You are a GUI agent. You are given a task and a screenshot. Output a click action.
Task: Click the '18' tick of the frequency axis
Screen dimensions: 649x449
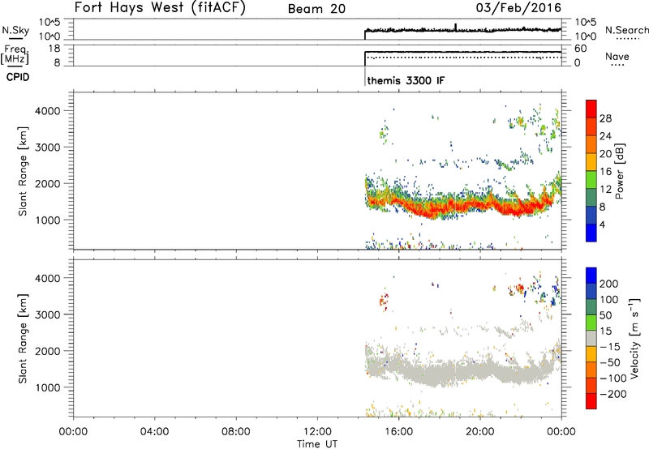(54, 49)
